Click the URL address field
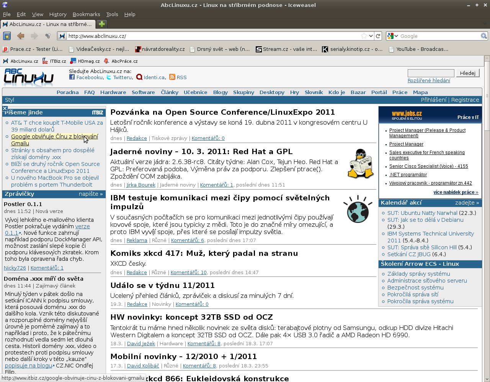490x382 pixels. 214,36
